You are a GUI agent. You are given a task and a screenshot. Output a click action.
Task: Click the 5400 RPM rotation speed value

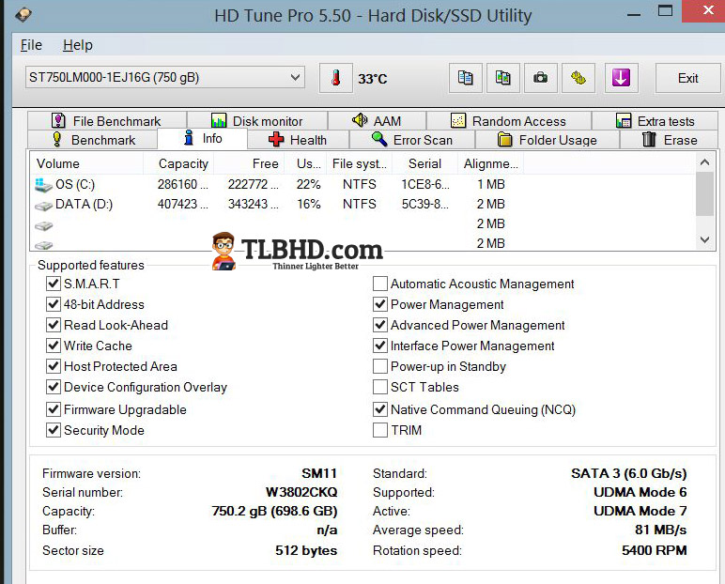pyautogui.click(x=655, y=550)
